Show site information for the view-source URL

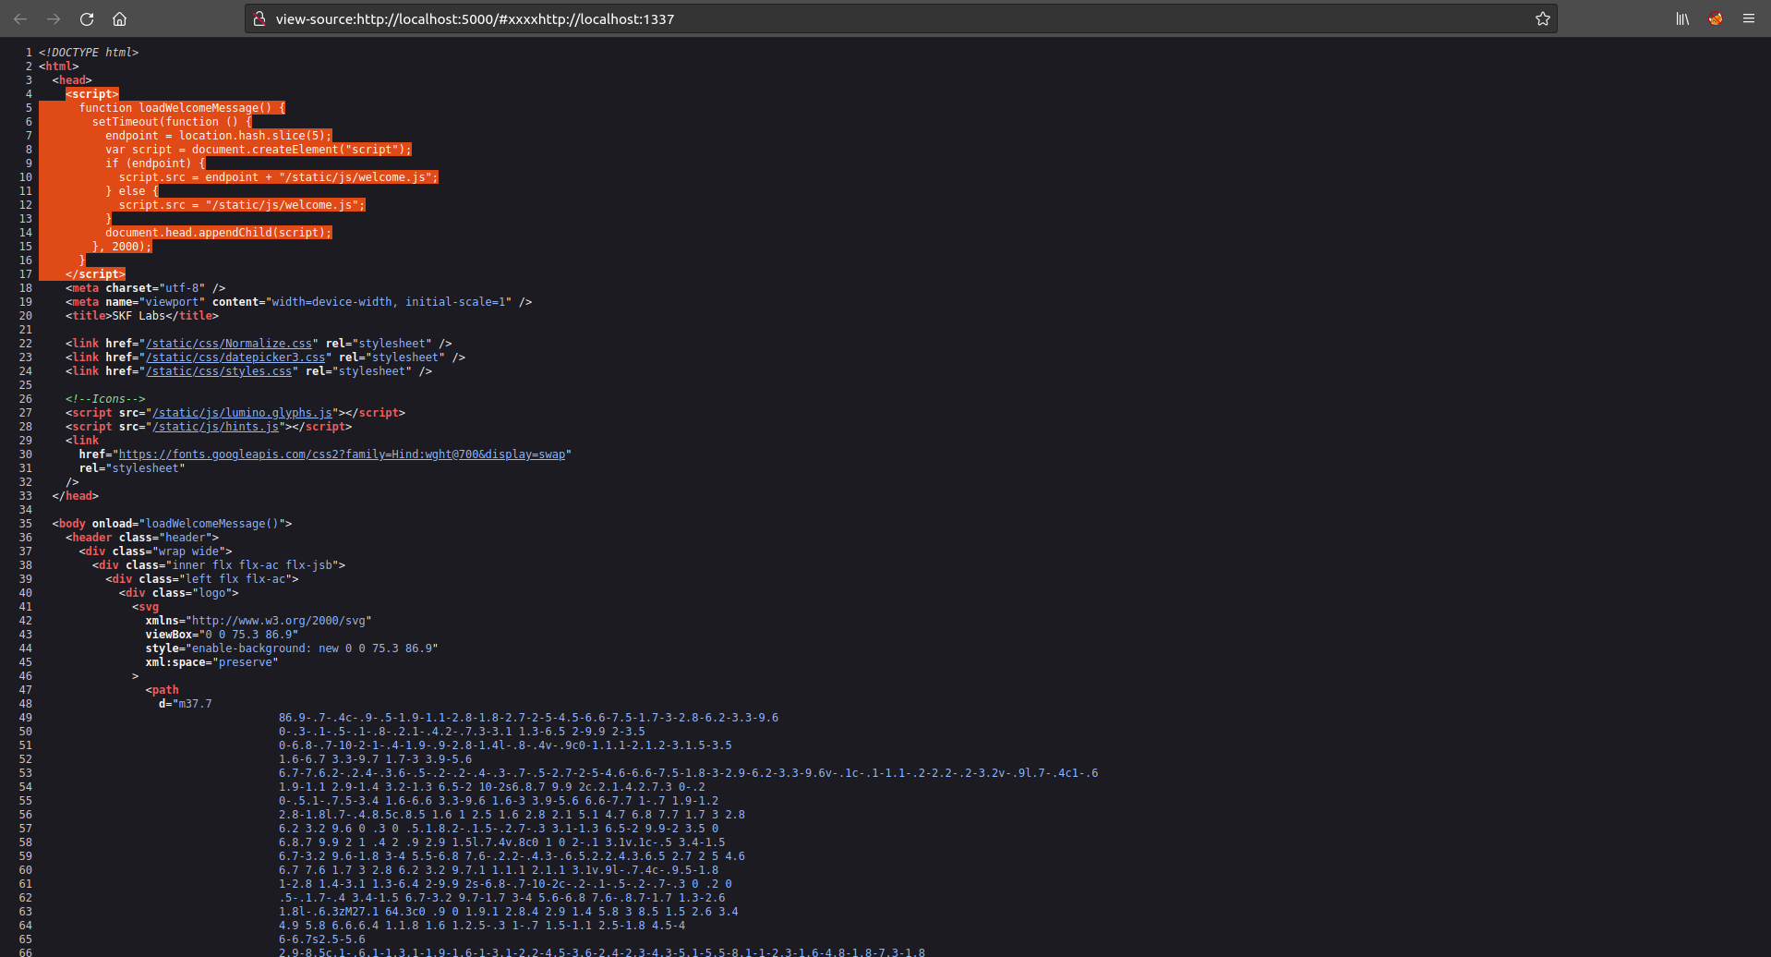click(x=260, y=18)
